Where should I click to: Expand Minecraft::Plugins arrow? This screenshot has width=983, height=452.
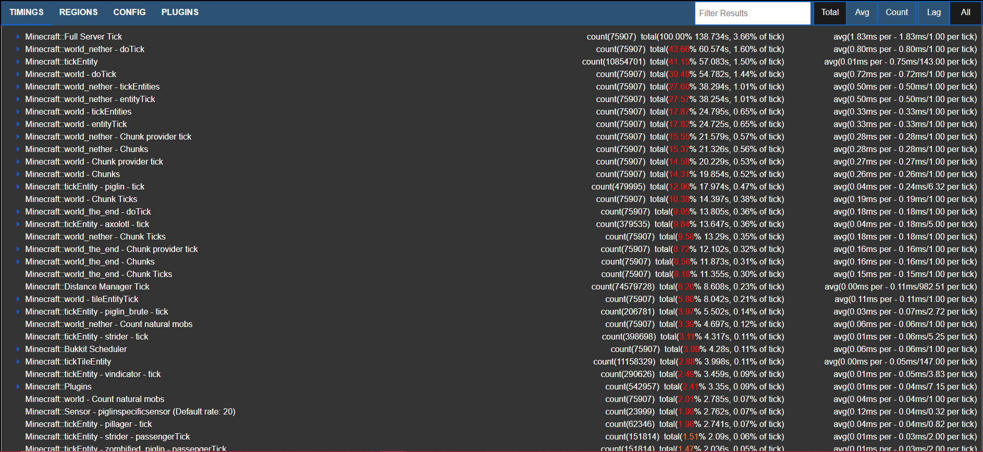18,387
